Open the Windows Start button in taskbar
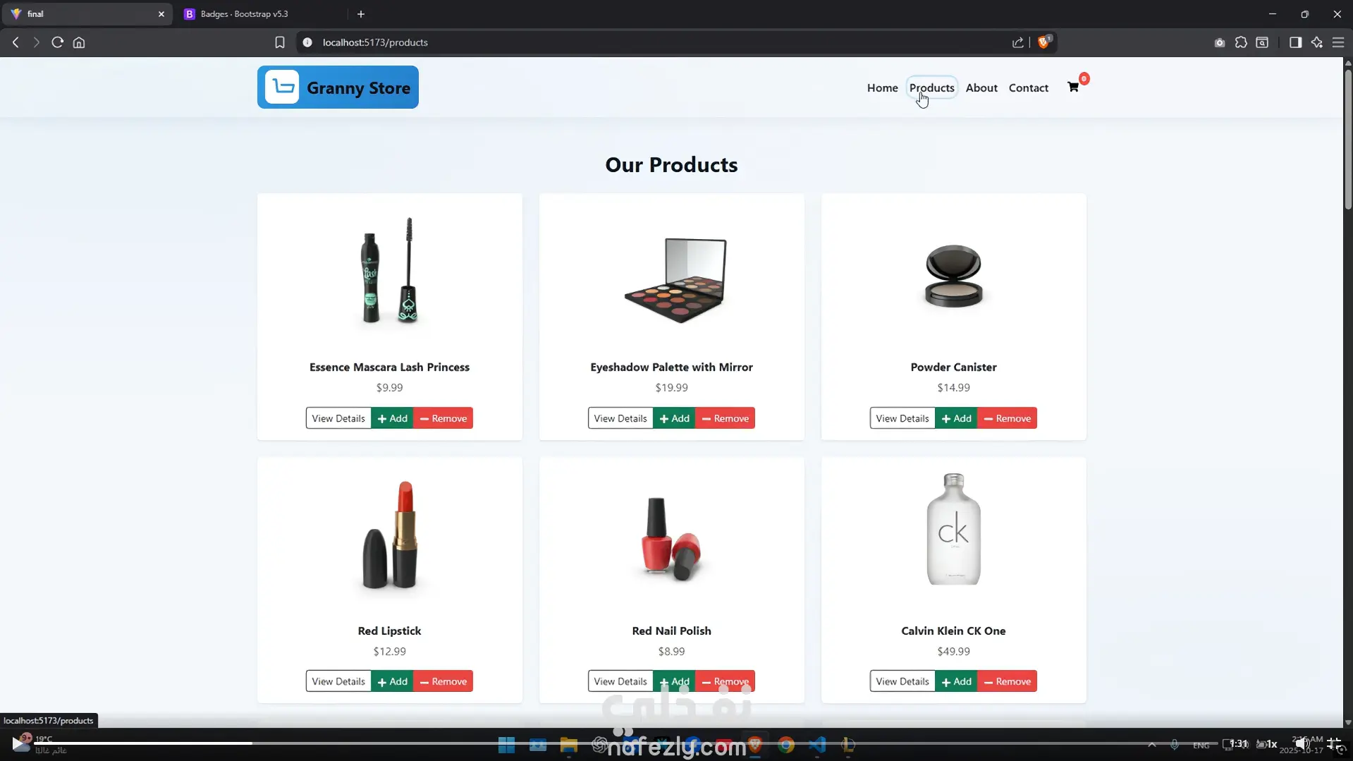Image resolution: width=1353 pixels, height=761 pixels. pos(506,745)
